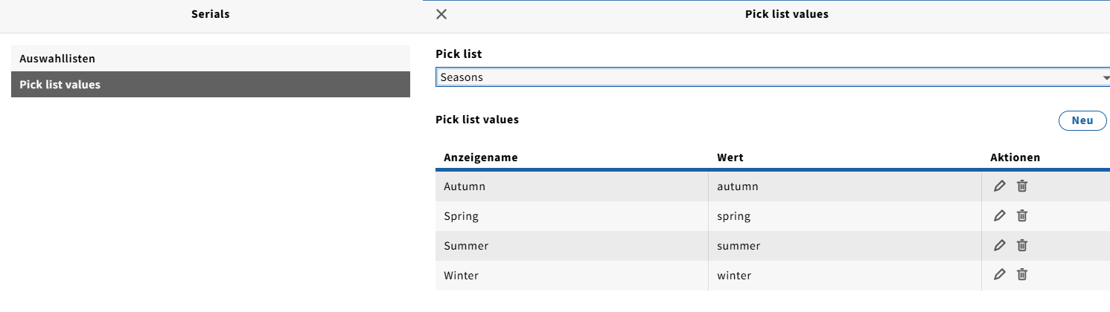Delete the Autumn pick list value
This screenshot has width=1110, height=312.
[x=1022, y=186]
